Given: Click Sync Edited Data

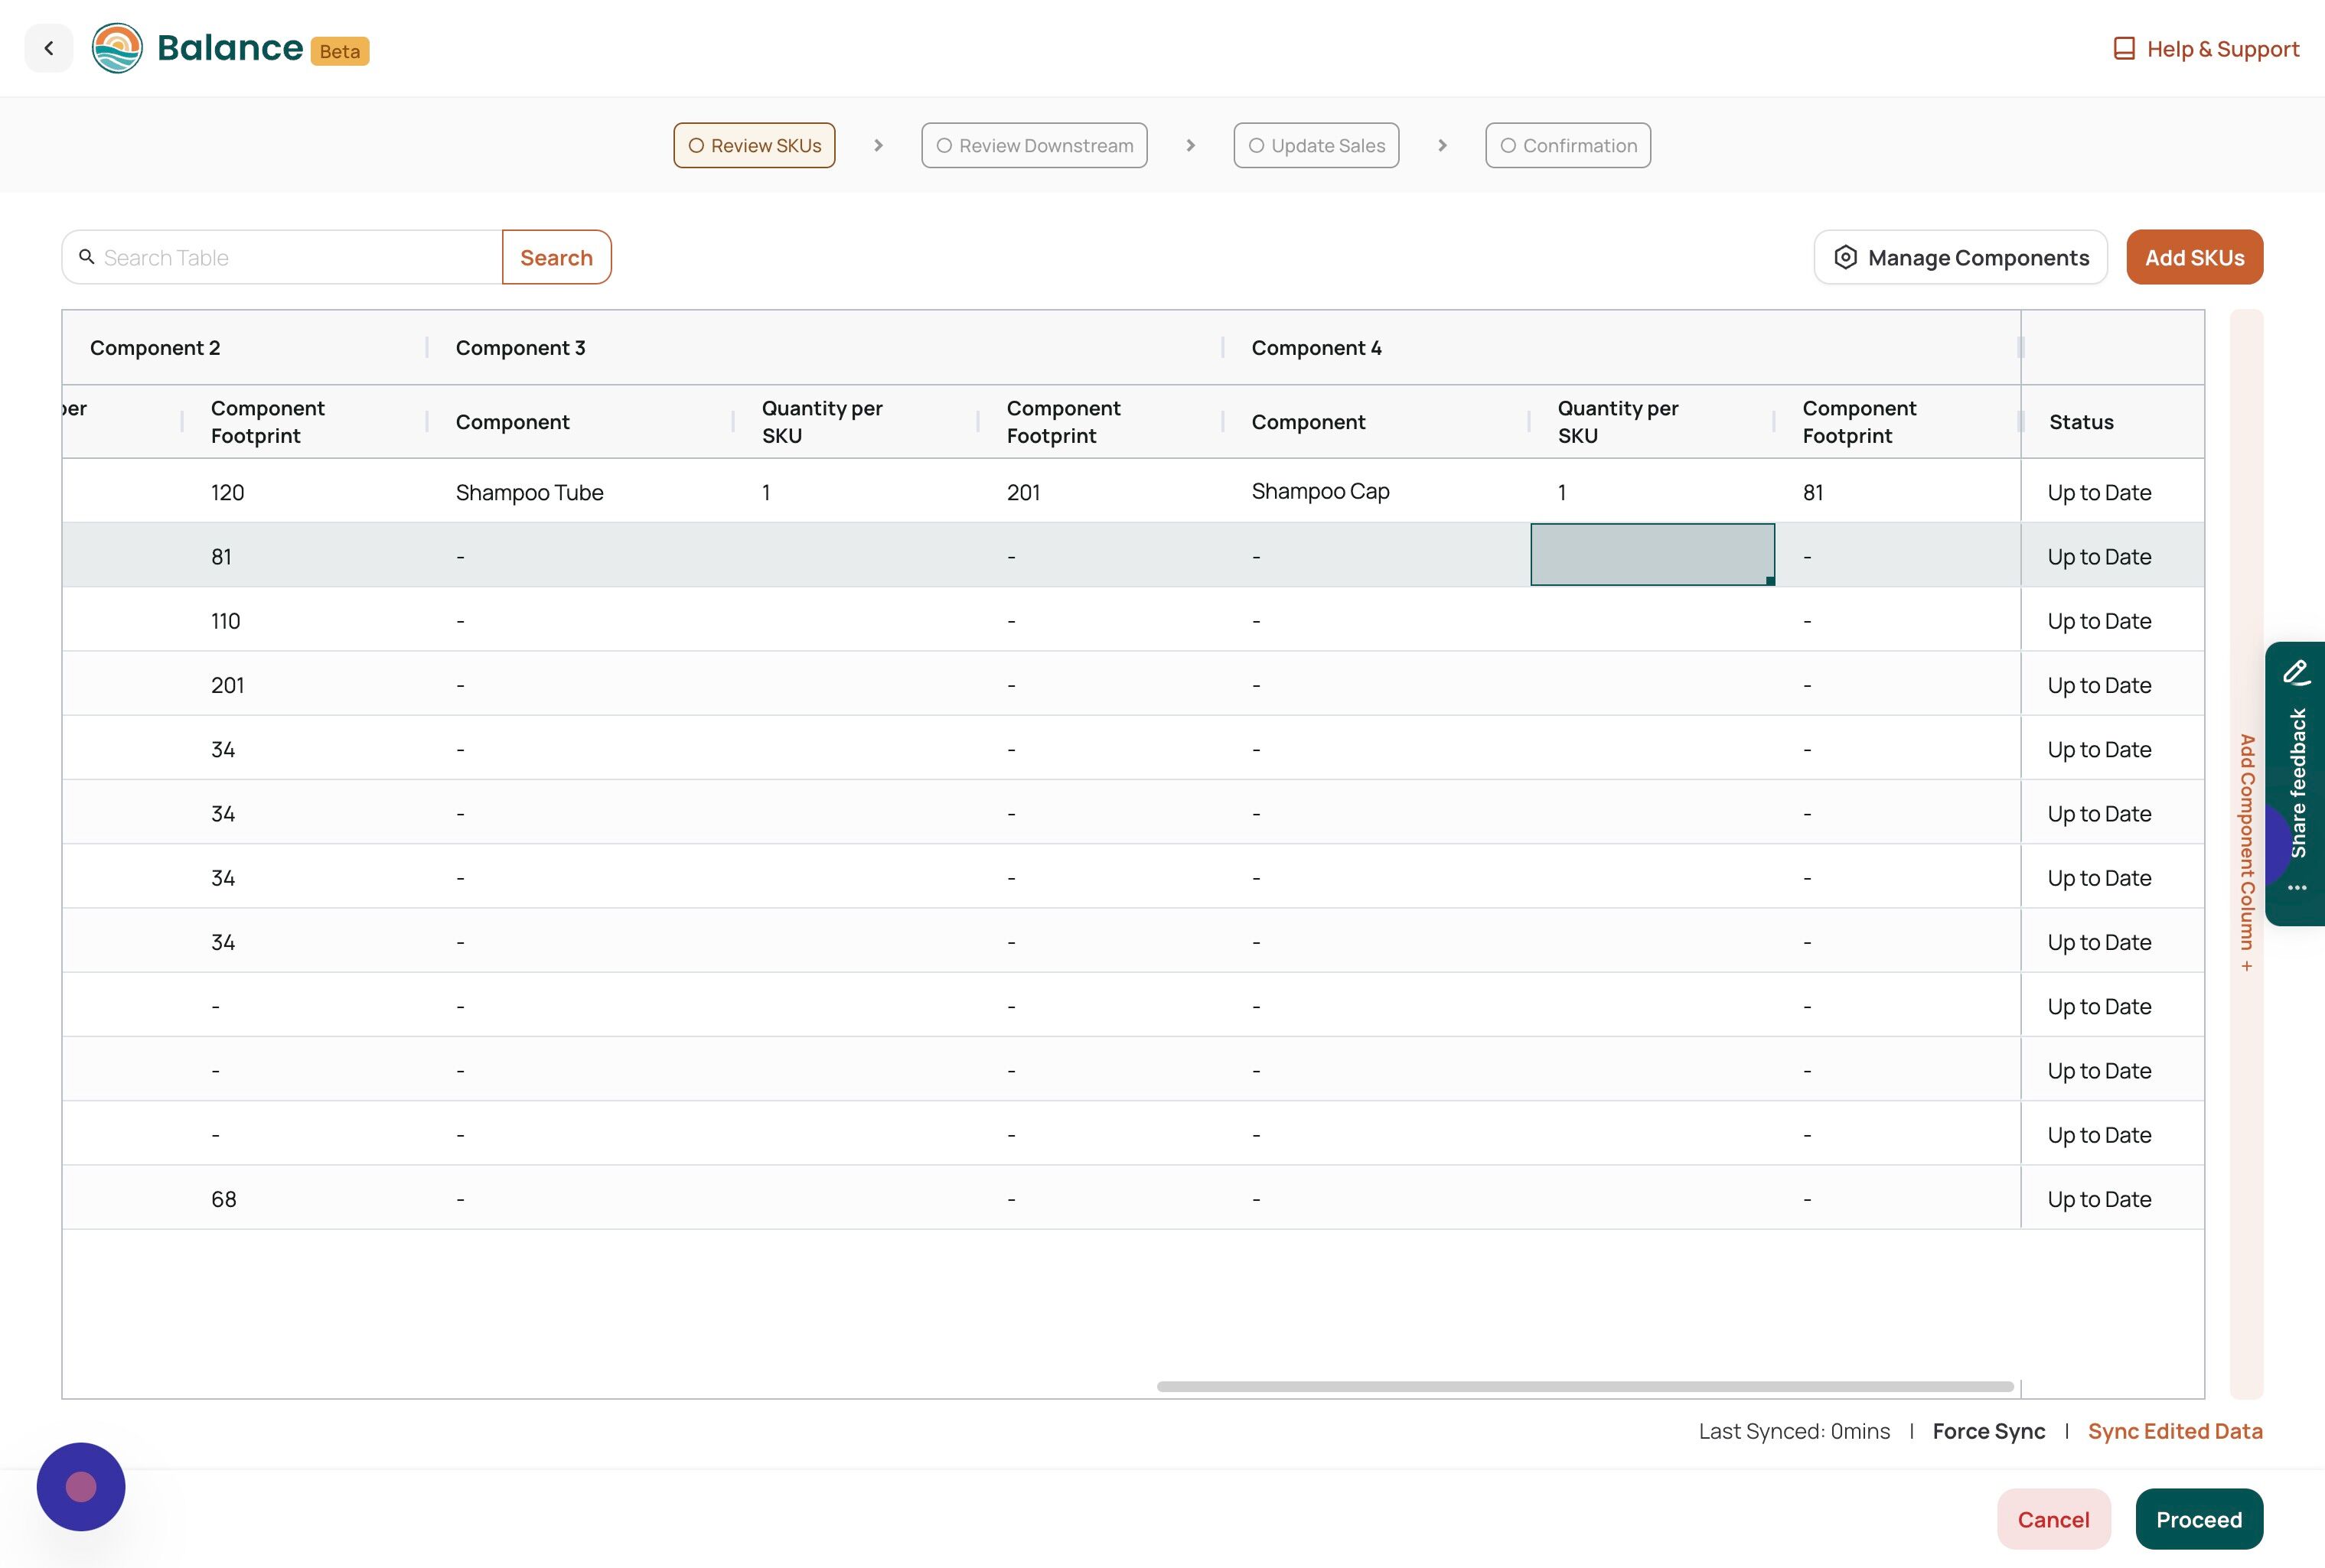Looking at the screenshot, I should point(2175,1431).
